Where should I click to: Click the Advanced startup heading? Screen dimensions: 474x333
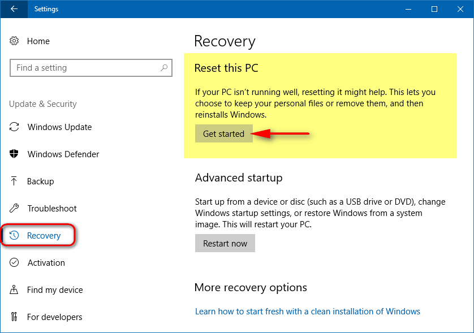pyautogui.click(x=239, y=178)
